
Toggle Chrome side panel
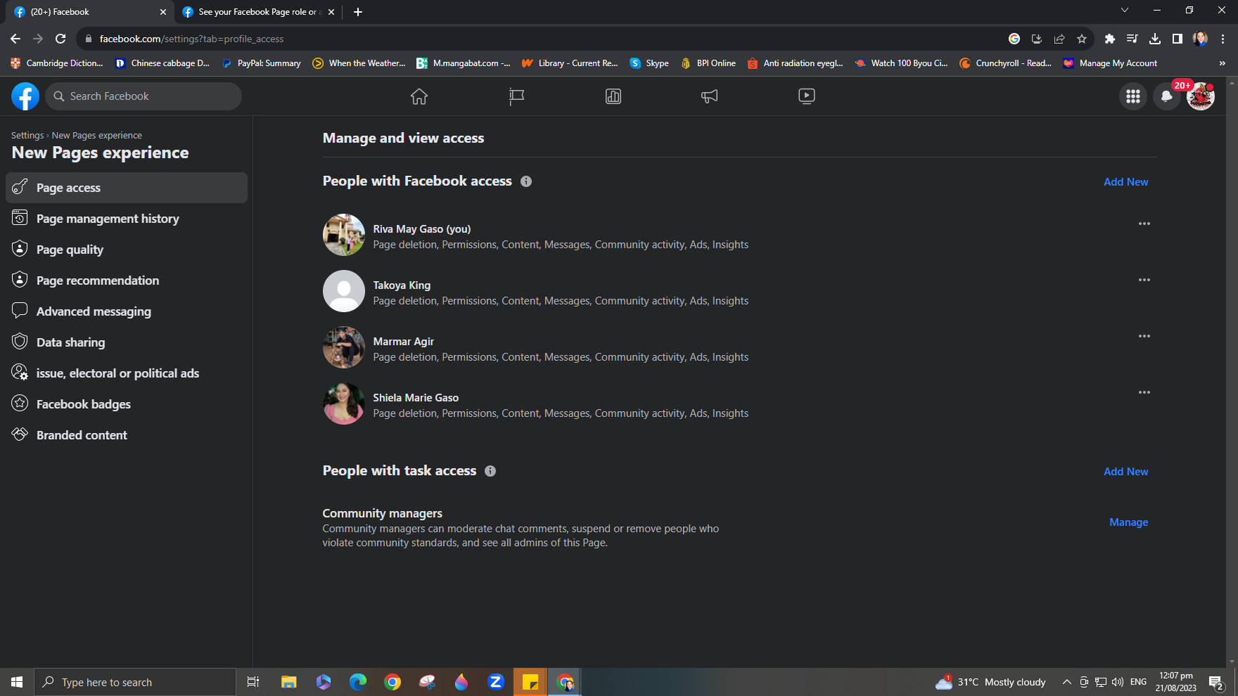point(1178,39)
